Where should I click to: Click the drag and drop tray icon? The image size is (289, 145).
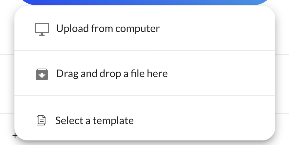pyautogui.click(x=42, y=74)
